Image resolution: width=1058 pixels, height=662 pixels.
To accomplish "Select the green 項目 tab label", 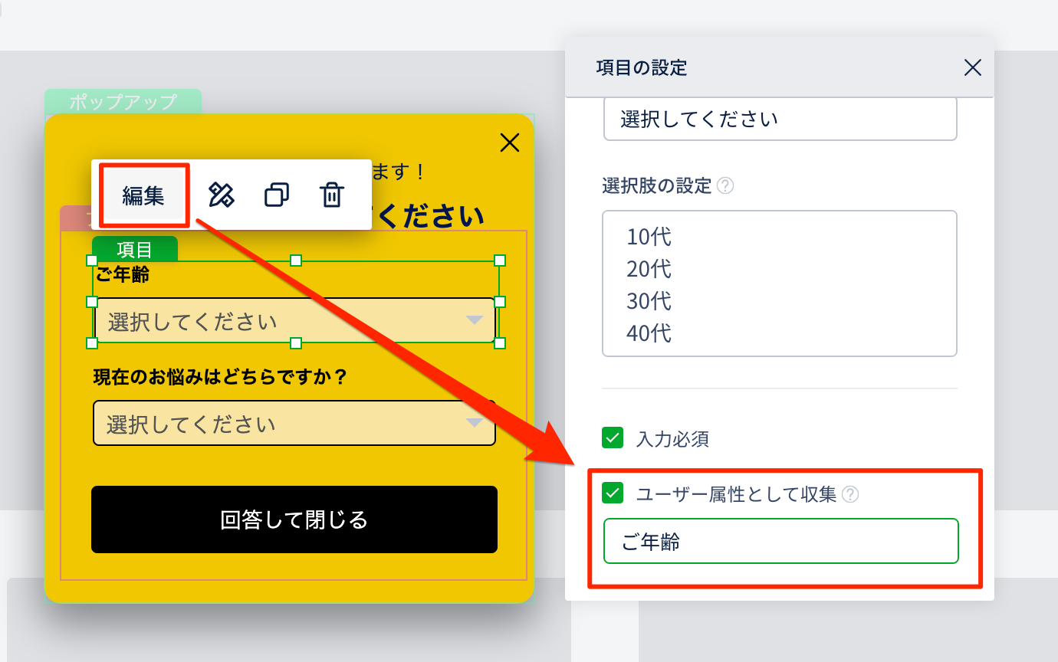I will click(x=135, y=249).
